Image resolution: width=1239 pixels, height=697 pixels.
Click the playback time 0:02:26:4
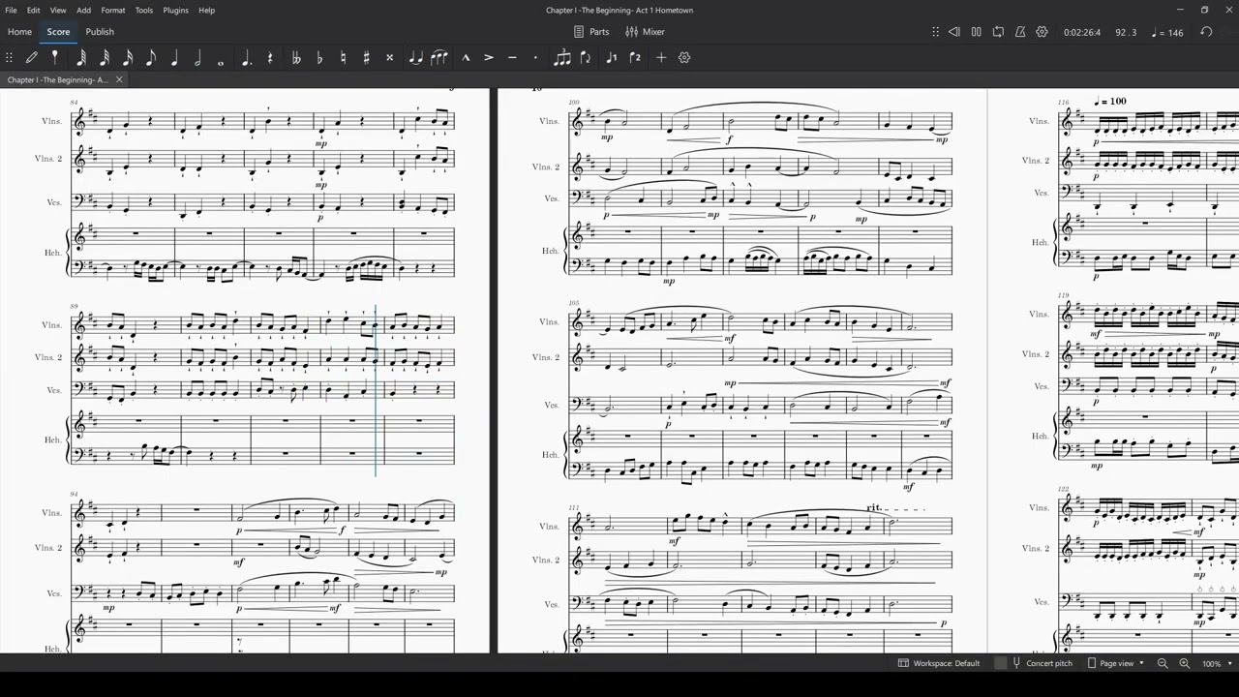[x=1082, y=32]
